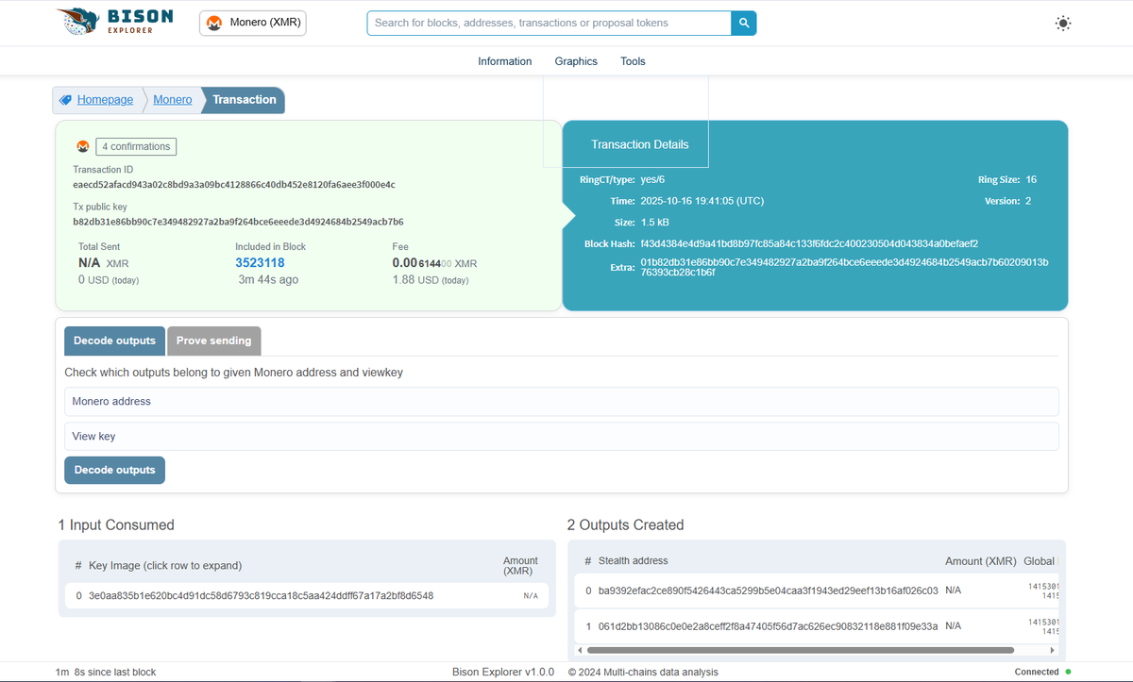Click stealth address 061d2bb13086c0e0...

pos(768,625)
